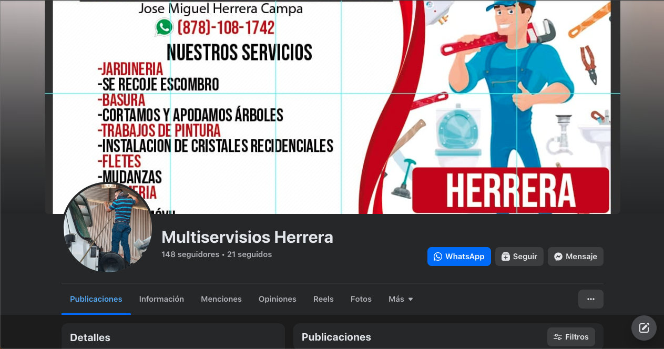Click the green WhatsApp logo in cover image

tap(164, 27)
